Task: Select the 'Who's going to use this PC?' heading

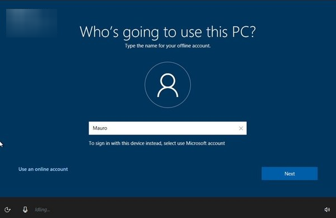Action: [x=168, y=32]
